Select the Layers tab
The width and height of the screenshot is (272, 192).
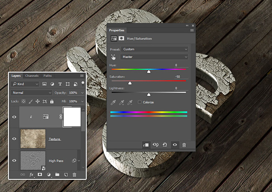[16, 76]
